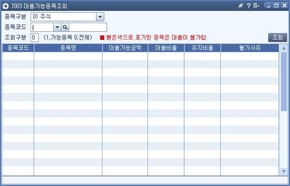This screenshot has height=186, width=290.
Task: Click the 조회구분 input box
Action: [x=34, y=38]
